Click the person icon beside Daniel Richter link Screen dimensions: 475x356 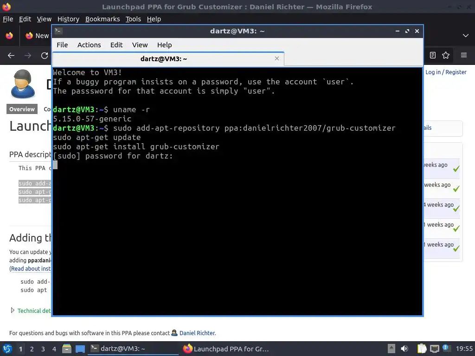174,333
